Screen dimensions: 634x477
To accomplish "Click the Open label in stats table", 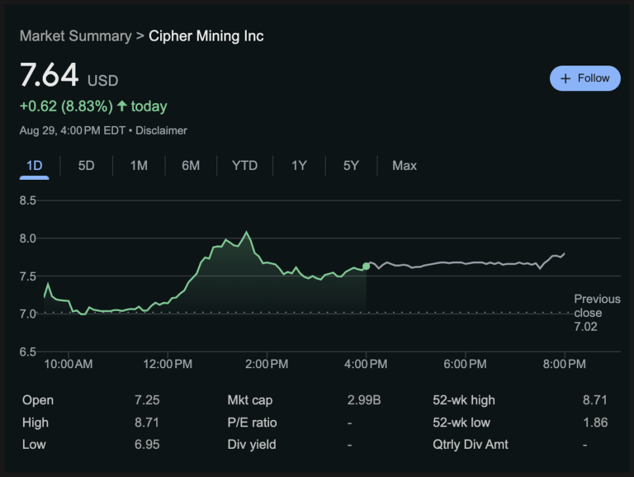I will tap(38, 400).
